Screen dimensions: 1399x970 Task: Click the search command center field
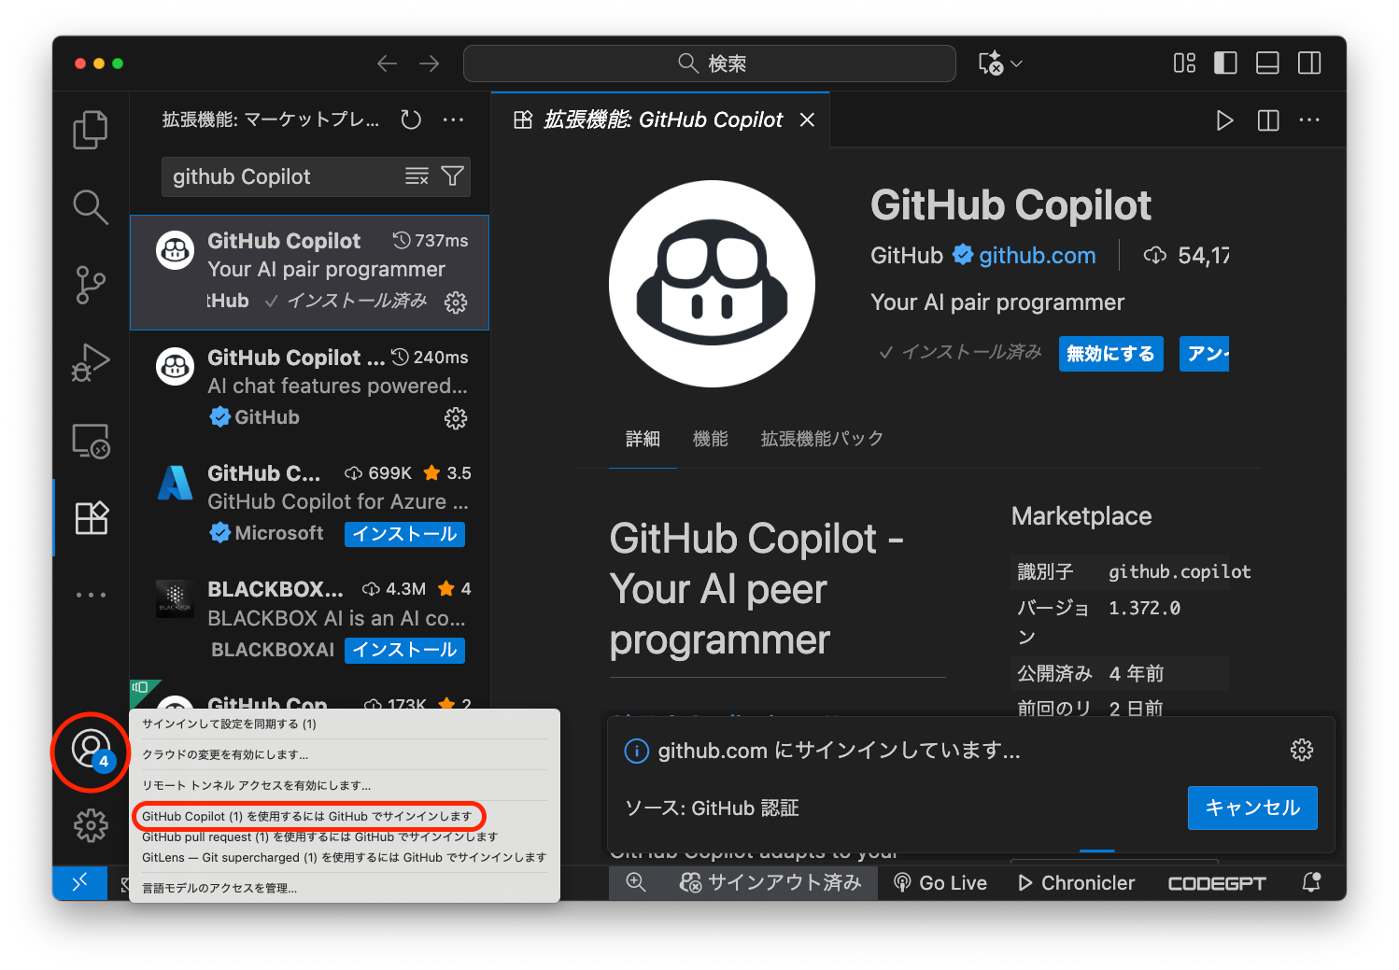710,63
